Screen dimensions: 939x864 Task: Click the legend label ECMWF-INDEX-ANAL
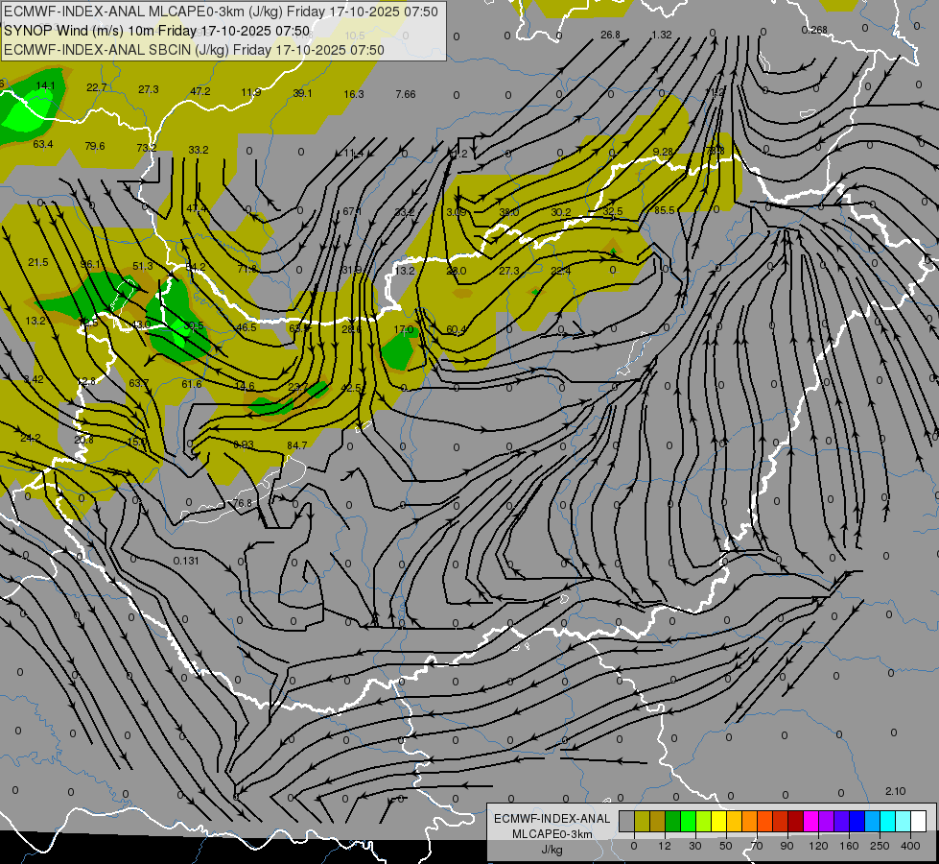coord(552,819)
